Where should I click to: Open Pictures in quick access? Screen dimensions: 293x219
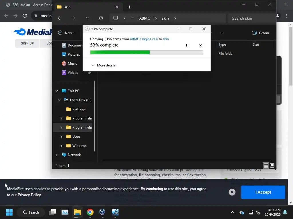pos(71,54)
